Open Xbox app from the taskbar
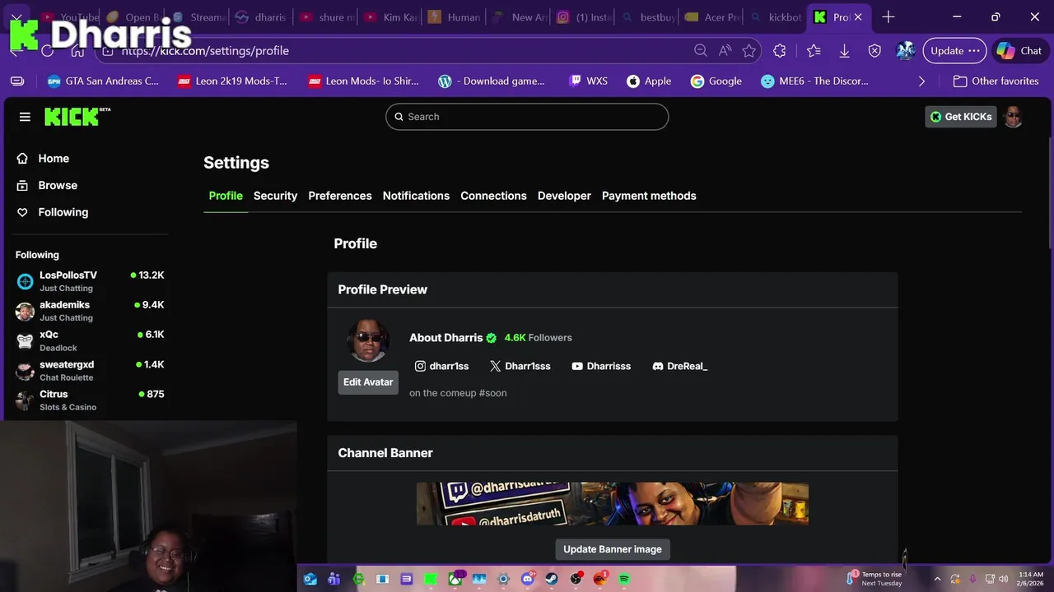This screenshot has width=1054, height=592. tap(455, 579)
